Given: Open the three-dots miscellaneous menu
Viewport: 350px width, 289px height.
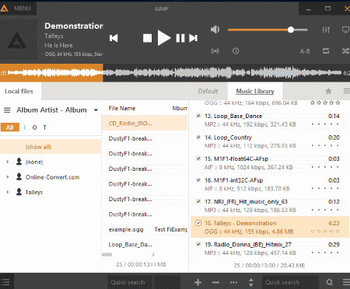Looking at the screenshot, I should 233,282.
